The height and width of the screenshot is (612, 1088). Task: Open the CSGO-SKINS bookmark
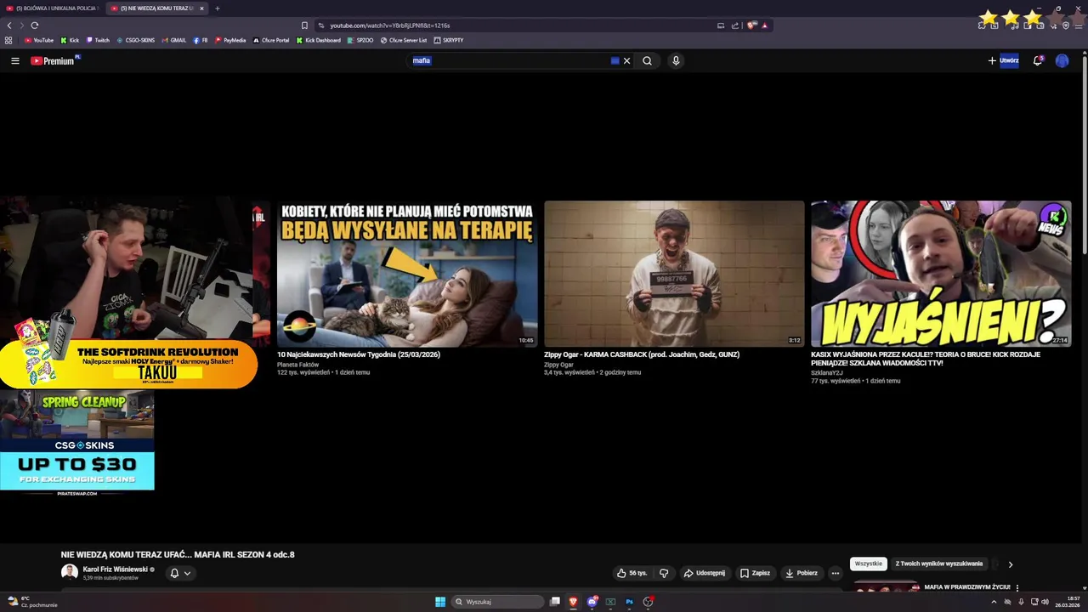pos(136,40)
